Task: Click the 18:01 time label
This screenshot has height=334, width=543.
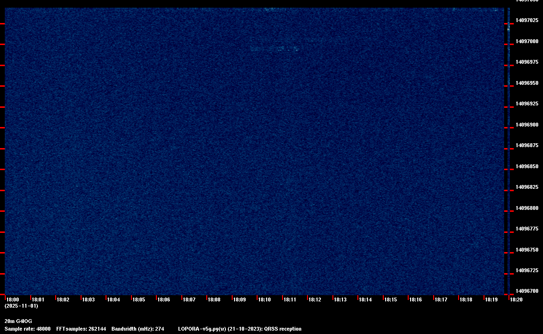Action: [x=38, y=299]
